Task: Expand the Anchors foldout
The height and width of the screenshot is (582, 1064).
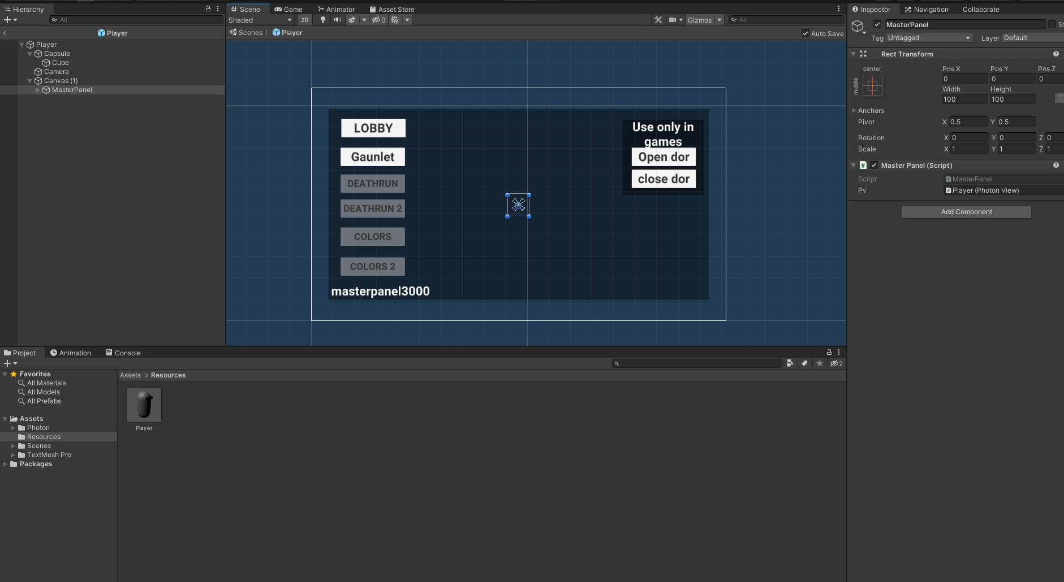Action: click(x=854, y=110)
